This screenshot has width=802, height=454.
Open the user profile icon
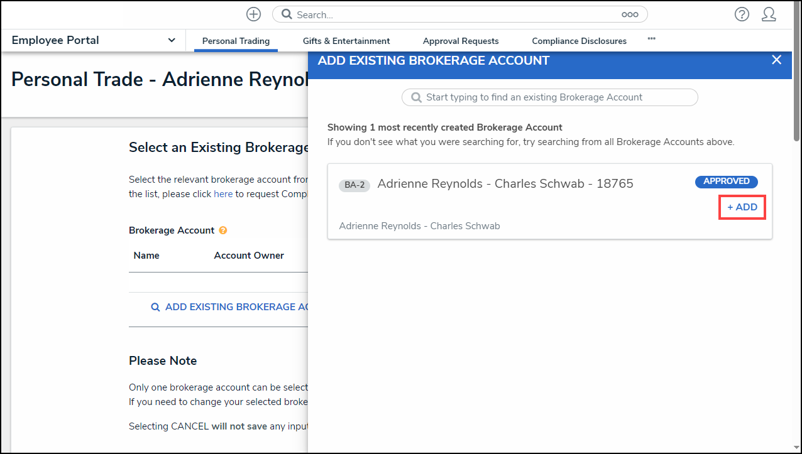pos(769,14)
